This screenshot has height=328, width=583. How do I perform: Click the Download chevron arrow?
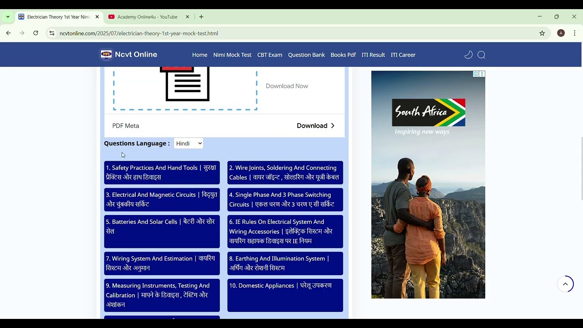point(332,126)
